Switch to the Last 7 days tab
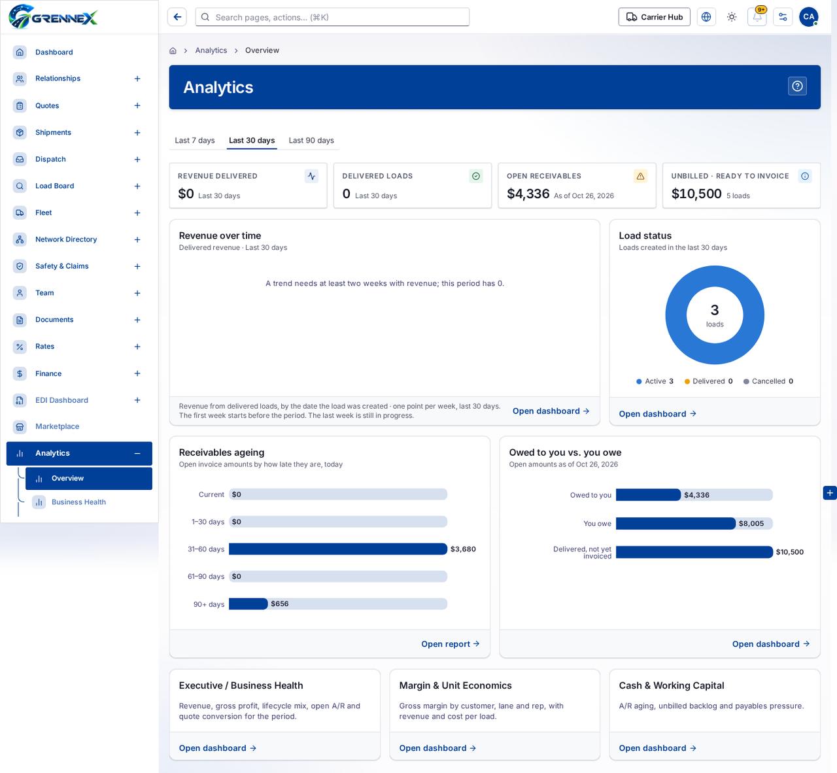The height and width of the screenshot is (773, 837). click(x=195, y=141)
